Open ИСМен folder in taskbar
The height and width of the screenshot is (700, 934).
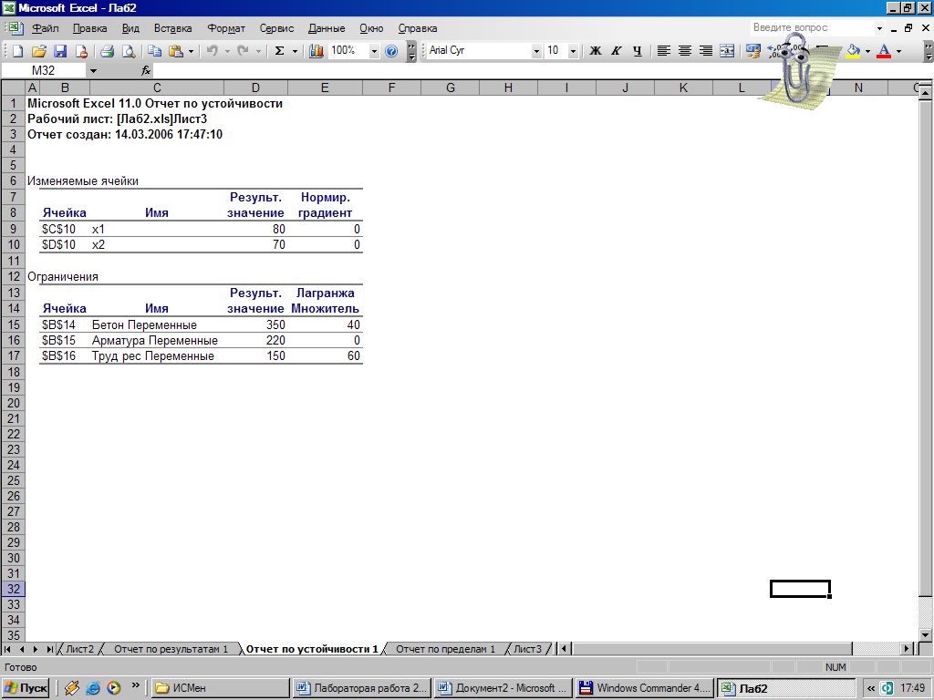[x=221, y=688]
